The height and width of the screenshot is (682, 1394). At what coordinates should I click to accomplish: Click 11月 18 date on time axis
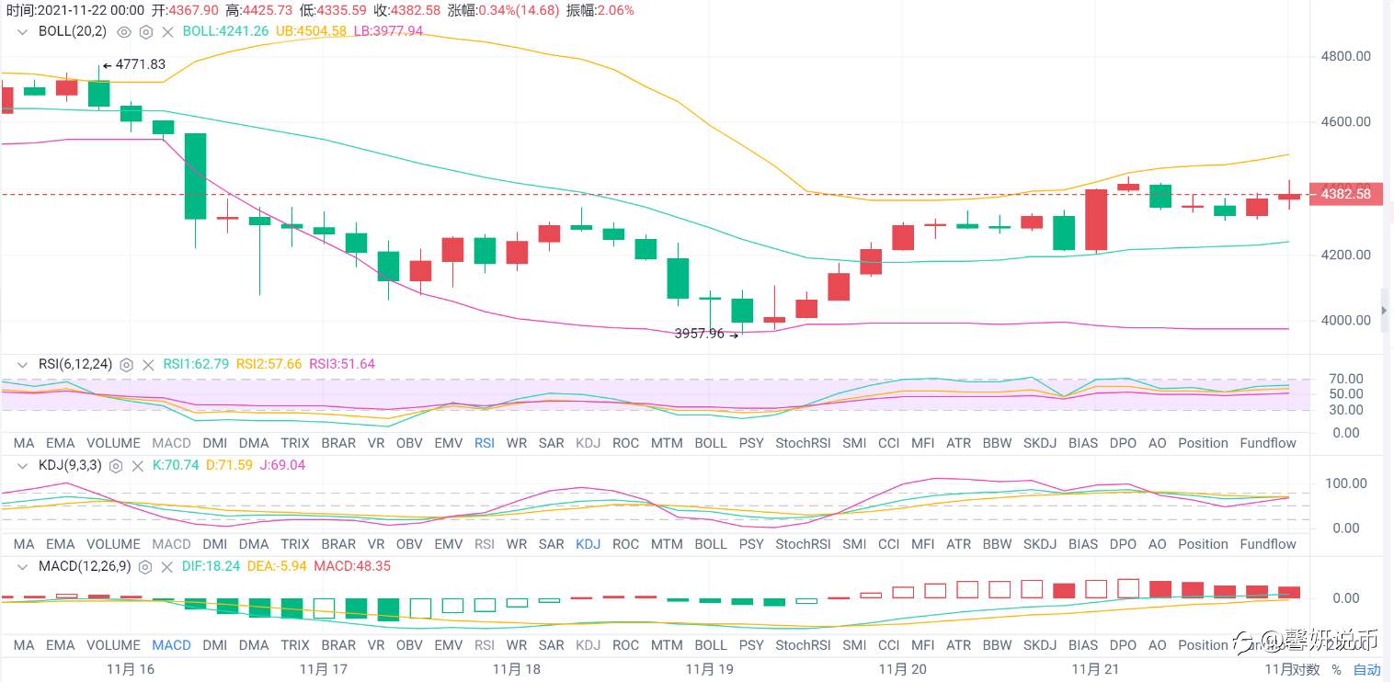point(517,669)
